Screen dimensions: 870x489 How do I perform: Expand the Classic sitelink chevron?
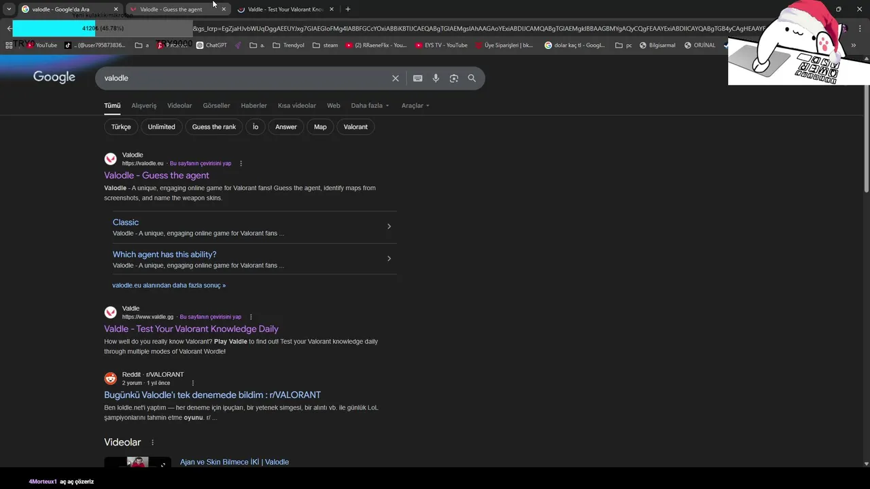click(389, 227)
